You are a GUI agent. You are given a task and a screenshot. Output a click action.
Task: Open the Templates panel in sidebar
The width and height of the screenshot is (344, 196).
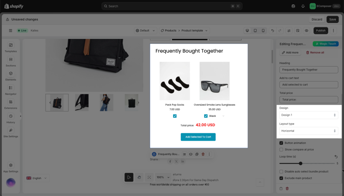11,47
